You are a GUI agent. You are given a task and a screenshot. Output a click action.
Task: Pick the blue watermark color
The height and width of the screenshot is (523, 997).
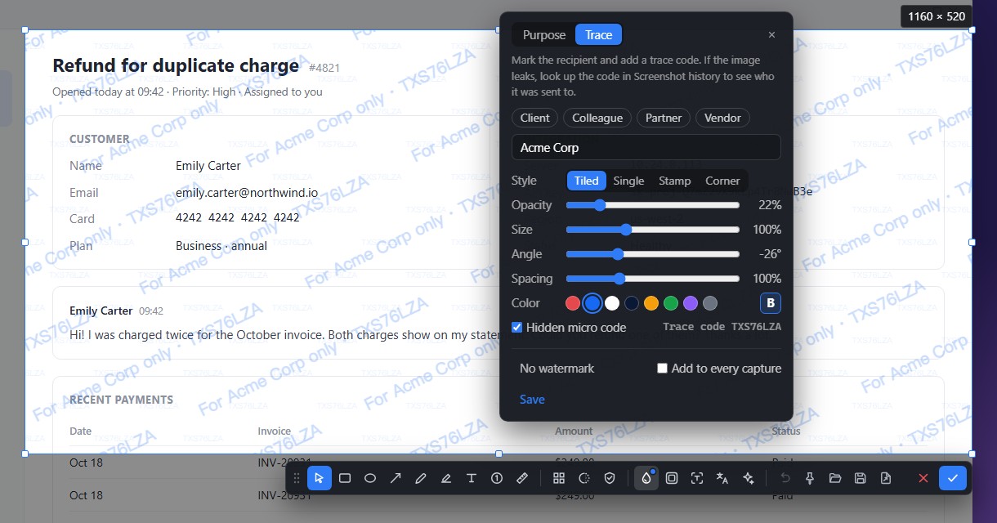[592, 303]
